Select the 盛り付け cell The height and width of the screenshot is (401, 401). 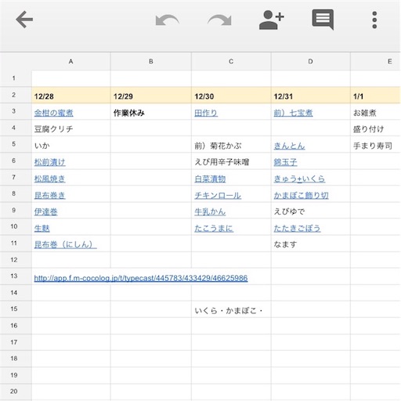pyautogui.click(x=376, y=128)
